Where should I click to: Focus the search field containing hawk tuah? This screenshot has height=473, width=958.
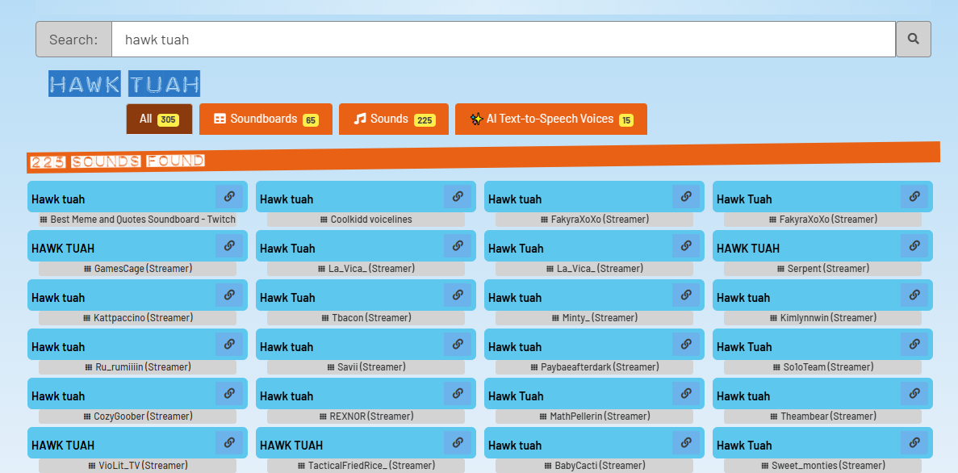click(x=503, y=39)
